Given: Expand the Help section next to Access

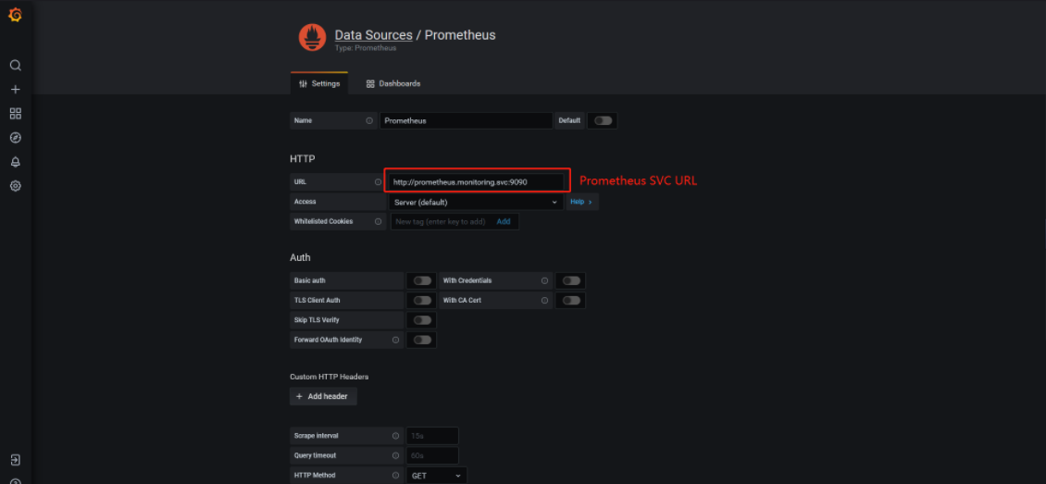Looking at the screenshot, I should click(581, 202).
